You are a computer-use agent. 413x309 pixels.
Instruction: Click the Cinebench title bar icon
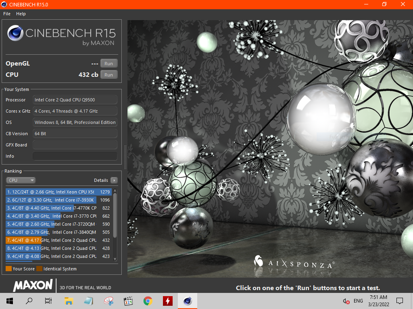(x=4, y=4)
